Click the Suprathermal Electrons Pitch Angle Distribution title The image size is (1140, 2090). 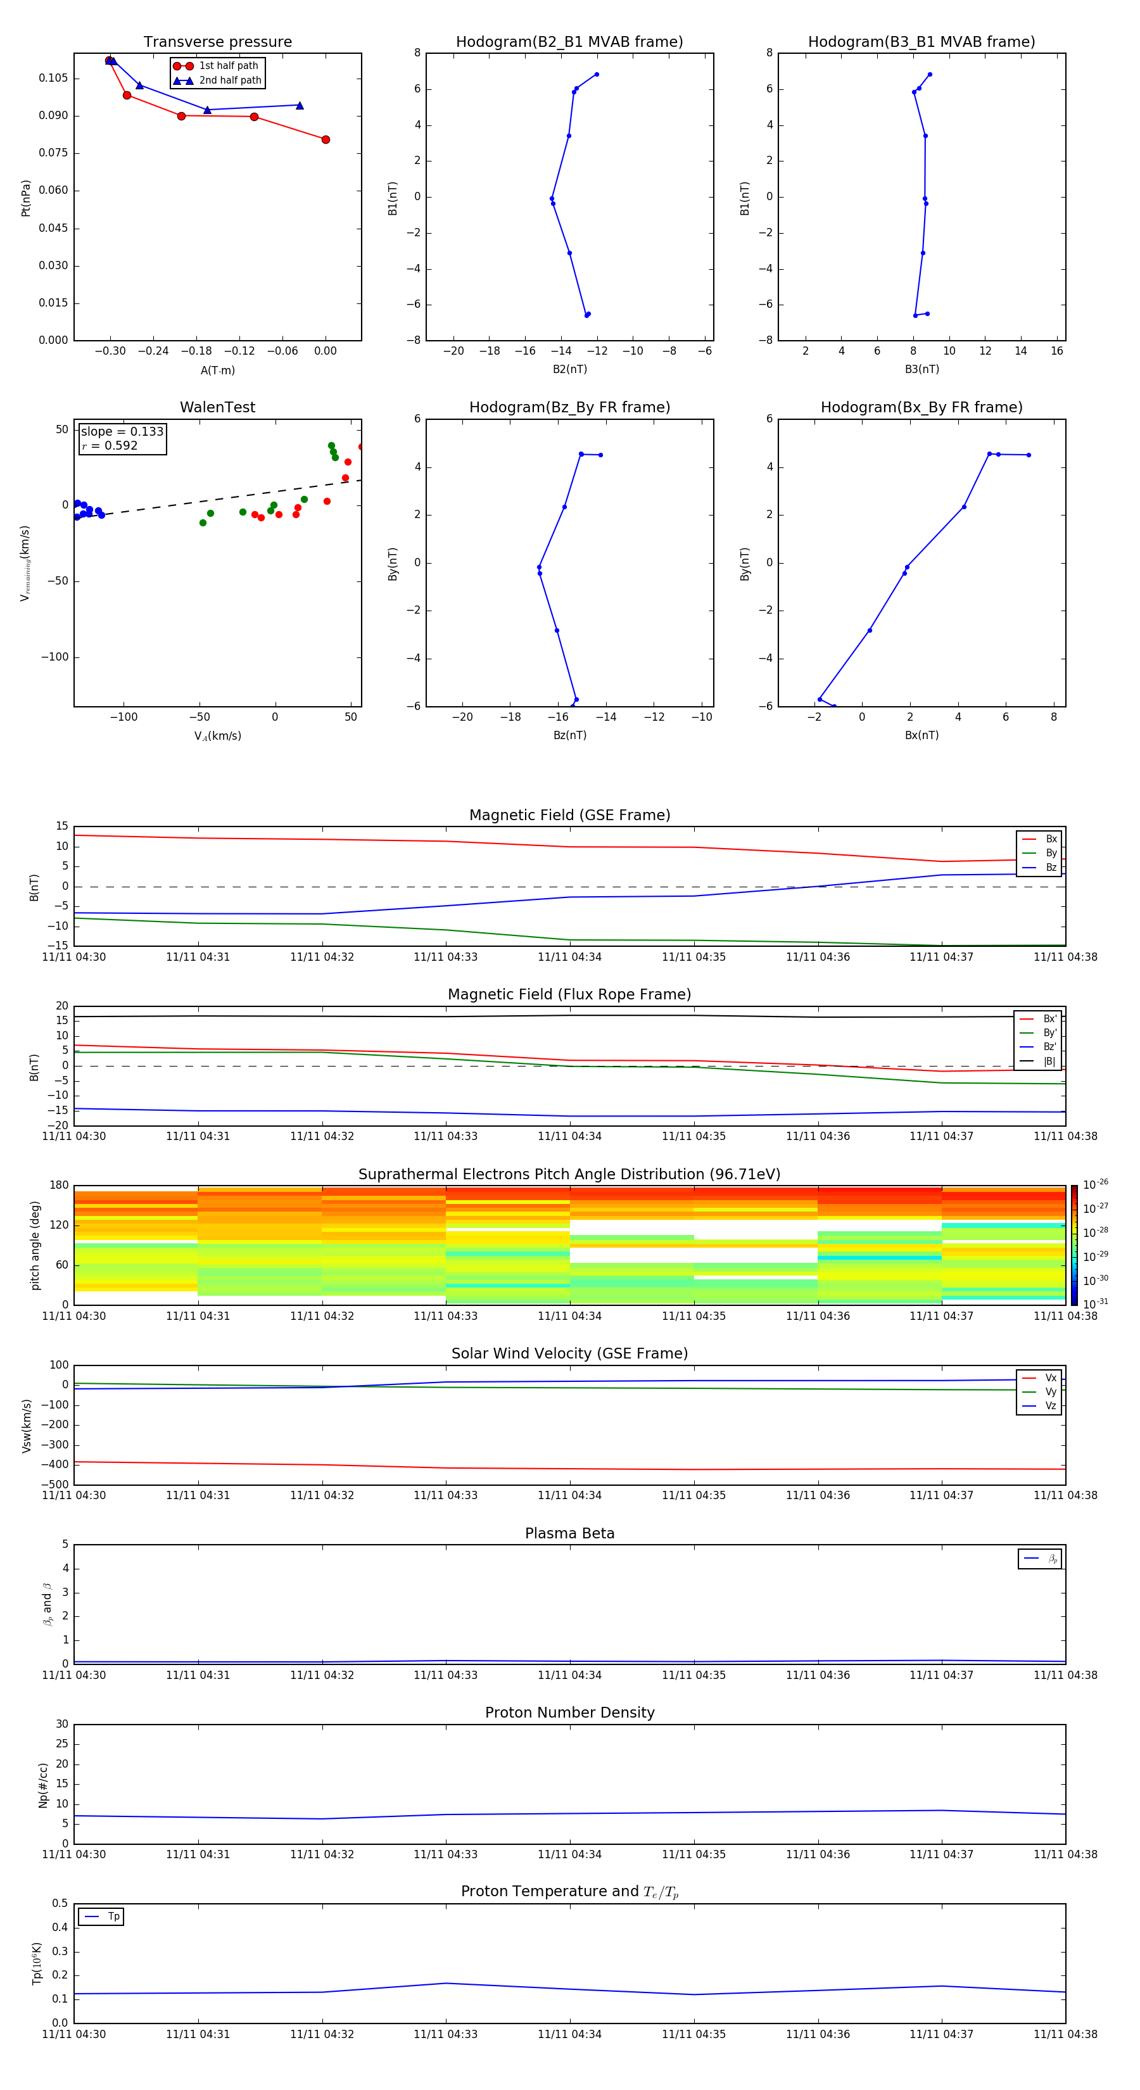pos(569,1175)
